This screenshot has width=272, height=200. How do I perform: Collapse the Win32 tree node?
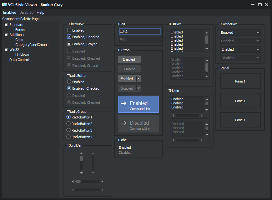tap(6, 50)
